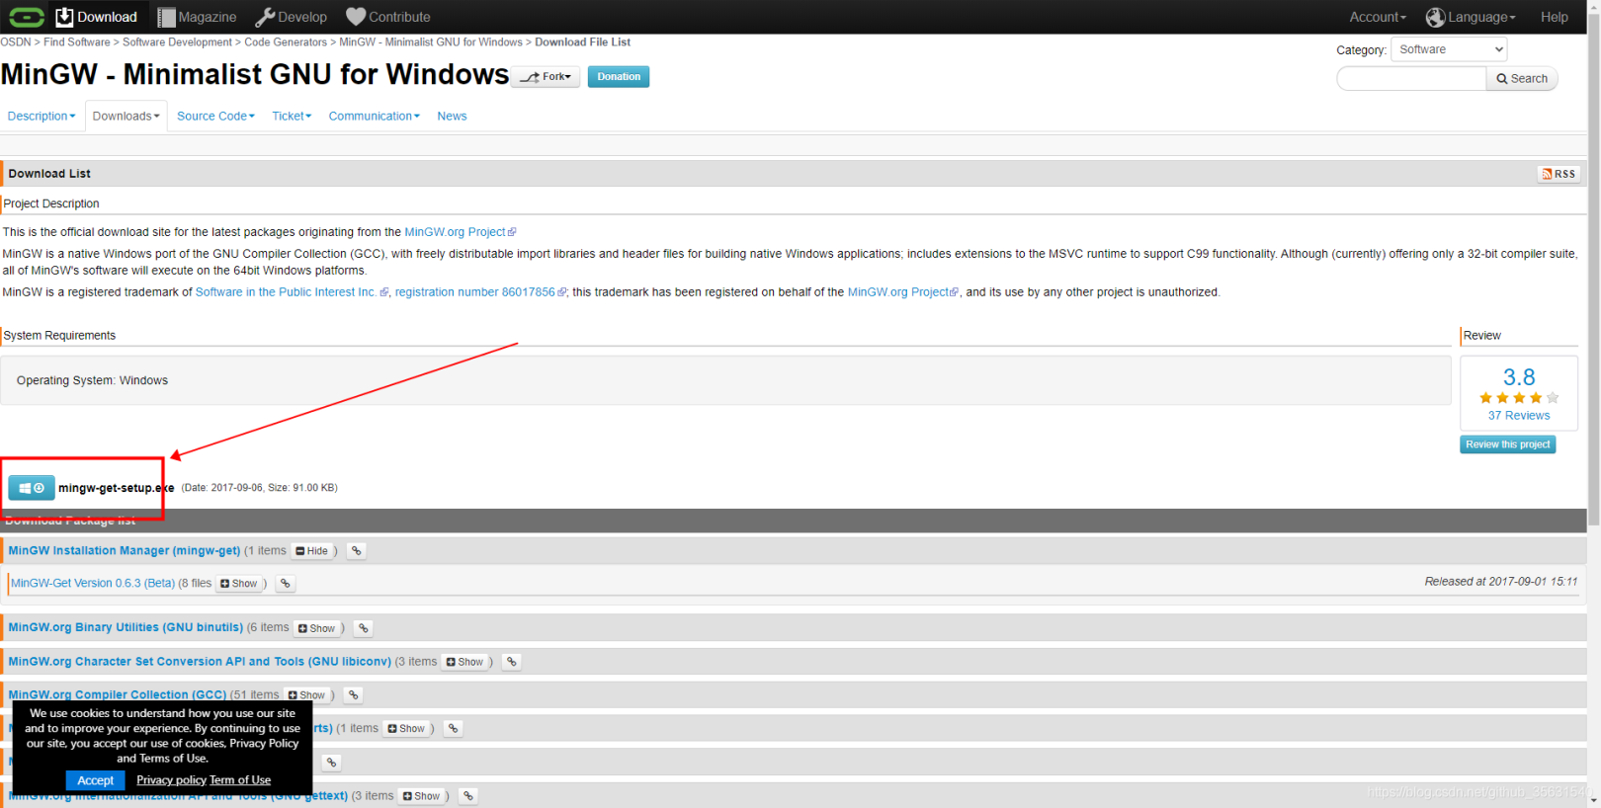
Task: Click inside the search text field
Action: 1411,79
